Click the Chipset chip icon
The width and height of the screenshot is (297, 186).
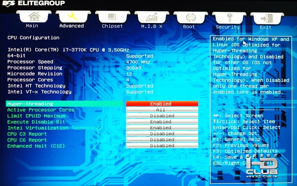(x=112, y=17)
